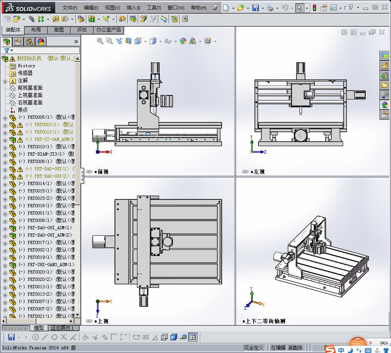The image size is (391, 353).
Task: Switch to the 运动算例1 tab
Action: coord(62,328)
